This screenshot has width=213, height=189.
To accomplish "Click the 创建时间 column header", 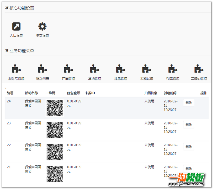I will tap(170, 93).
